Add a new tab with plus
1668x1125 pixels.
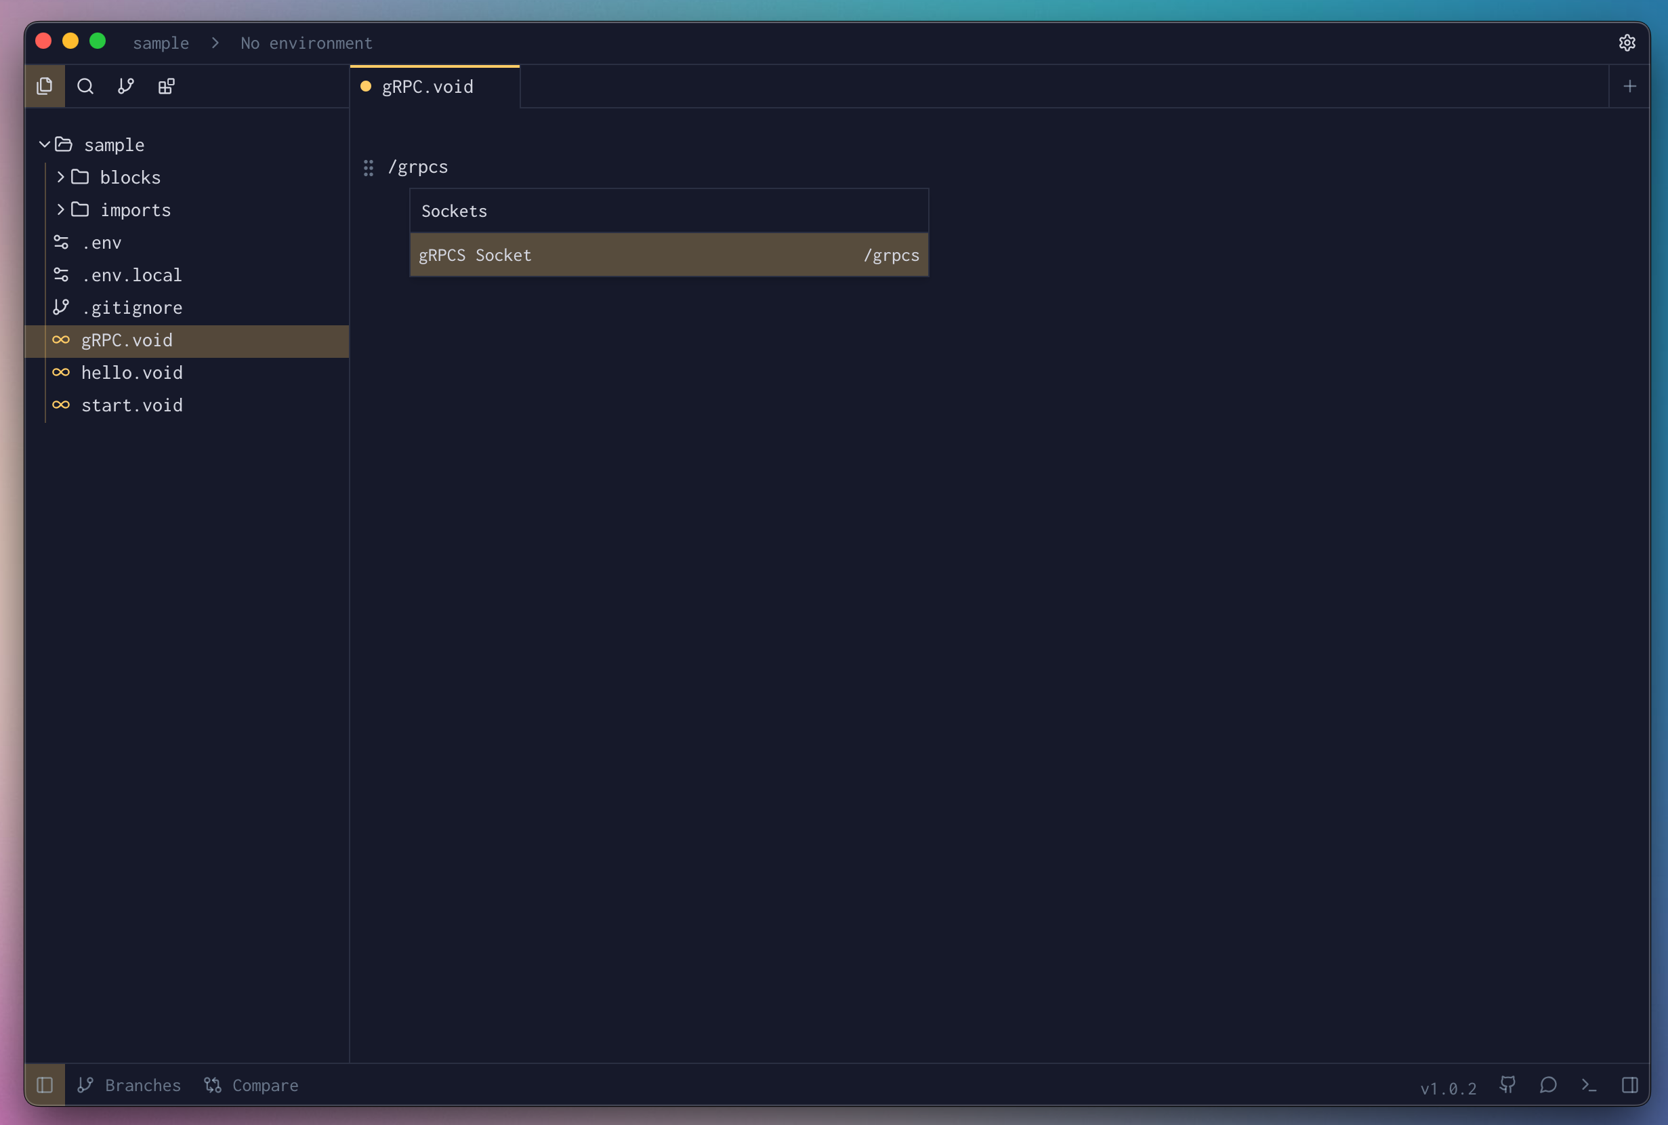click(1629, 86)
